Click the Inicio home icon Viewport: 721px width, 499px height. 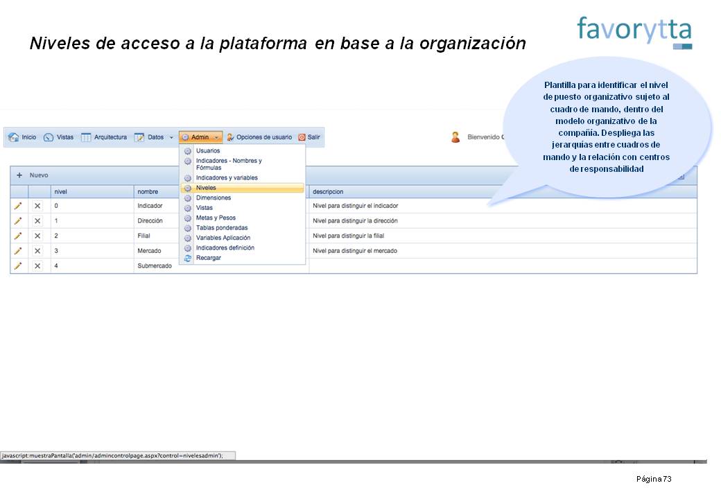click(14, 137)
